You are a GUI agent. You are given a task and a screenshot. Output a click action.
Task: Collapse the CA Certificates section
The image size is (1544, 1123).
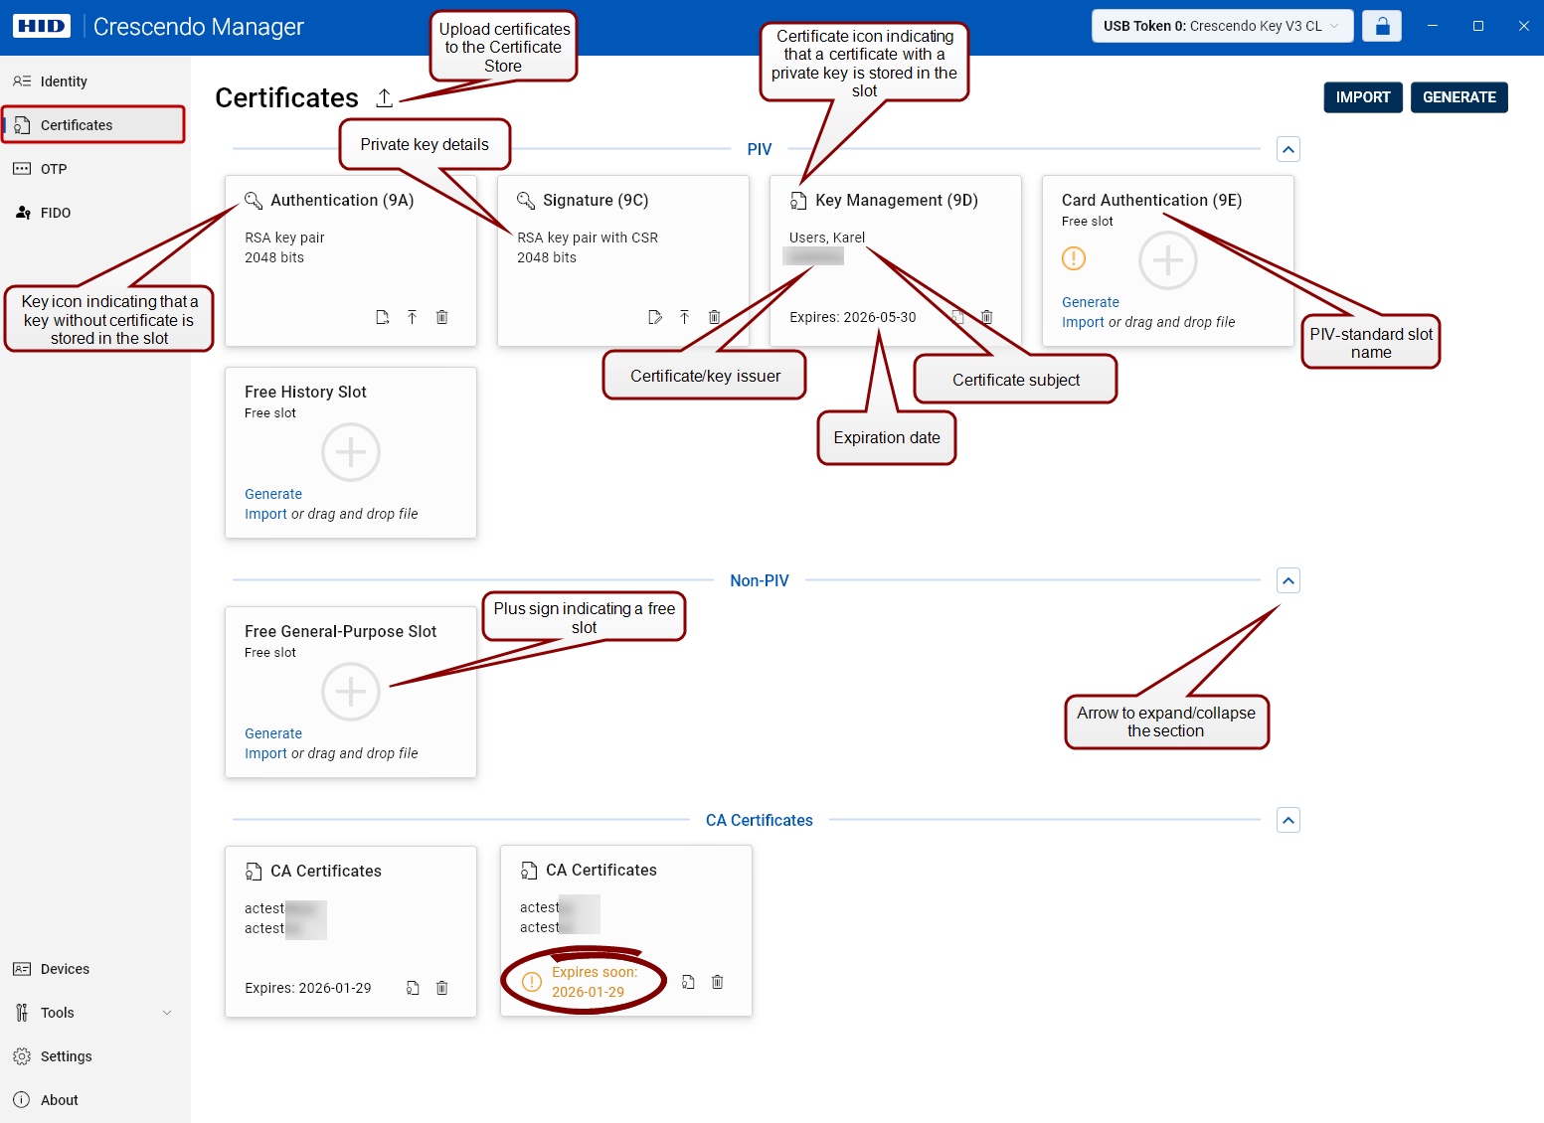click(1287, 821)
